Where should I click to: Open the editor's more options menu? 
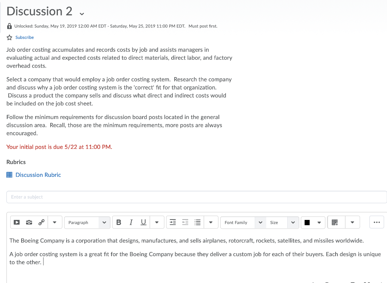coord(376,222)
